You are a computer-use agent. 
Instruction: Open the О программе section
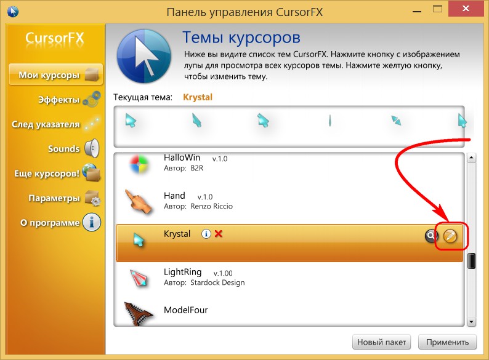click(60, 223)
